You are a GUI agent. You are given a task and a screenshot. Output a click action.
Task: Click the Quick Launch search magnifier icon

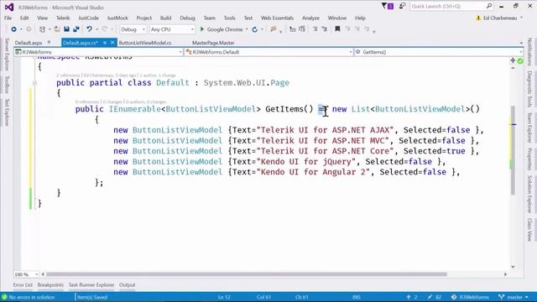[x=489, y=6]
